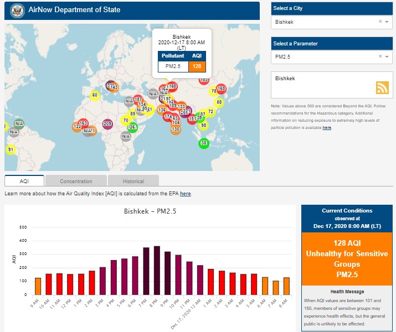
Task: Click the yellow map marker showing 91
Action: tap(10, 149)
